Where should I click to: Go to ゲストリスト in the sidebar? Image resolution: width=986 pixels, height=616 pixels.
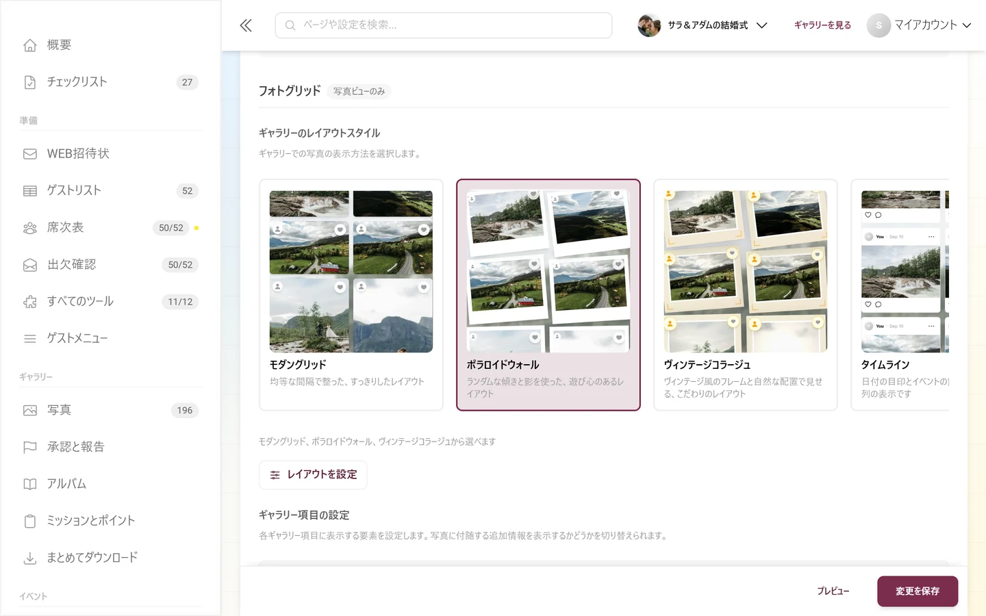coord(110,191)
